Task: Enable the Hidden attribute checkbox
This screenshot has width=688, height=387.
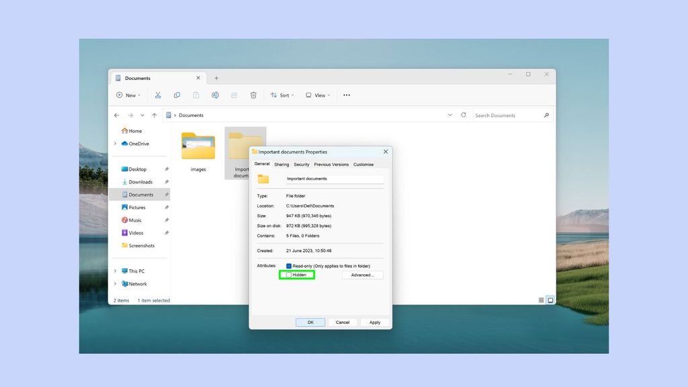Action: click(289, 275)
